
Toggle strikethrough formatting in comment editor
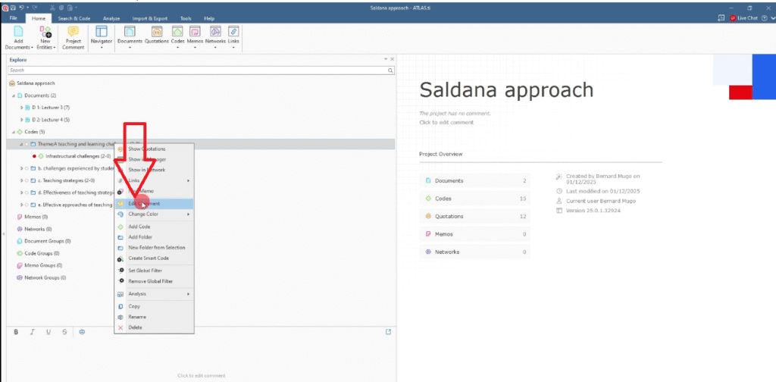(64, 332)
